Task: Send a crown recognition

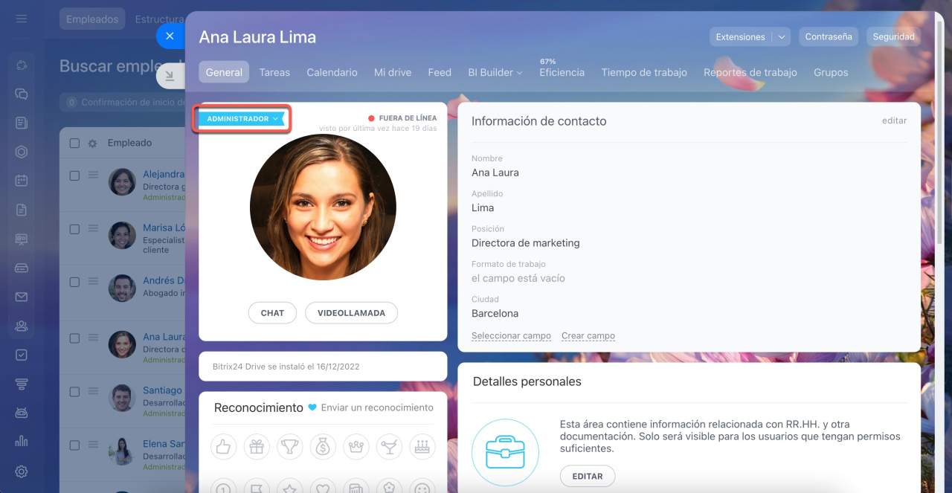Action: point(356,447)
